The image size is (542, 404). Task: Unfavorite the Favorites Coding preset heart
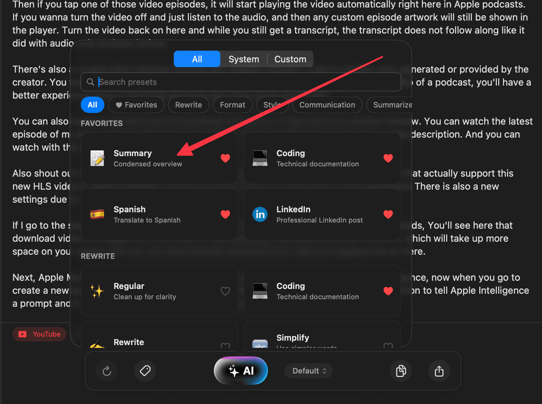(388, 158)
